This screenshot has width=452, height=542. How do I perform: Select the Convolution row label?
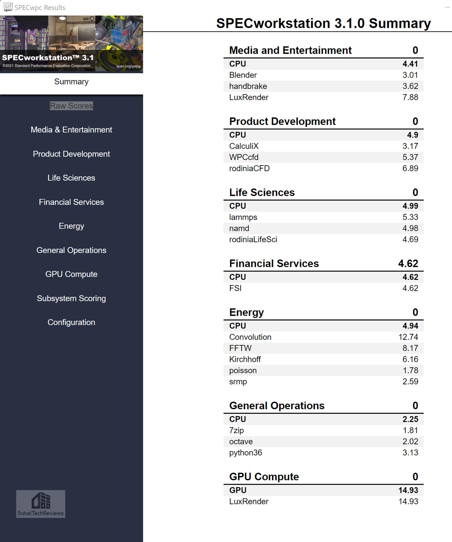250,337
